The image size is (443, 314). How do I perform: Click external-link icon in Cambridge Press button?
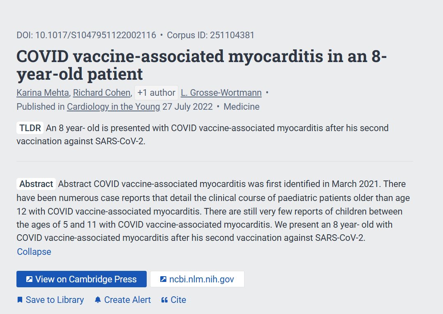point(29,279)
